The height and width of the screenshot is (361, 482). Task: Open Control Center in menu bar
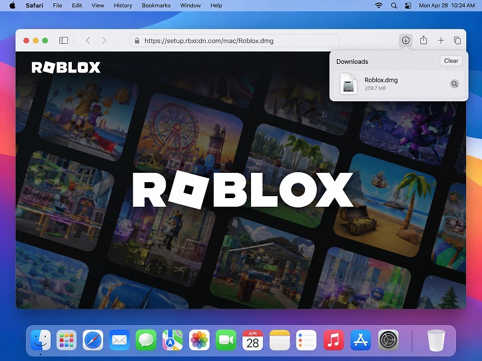point(408,5)
